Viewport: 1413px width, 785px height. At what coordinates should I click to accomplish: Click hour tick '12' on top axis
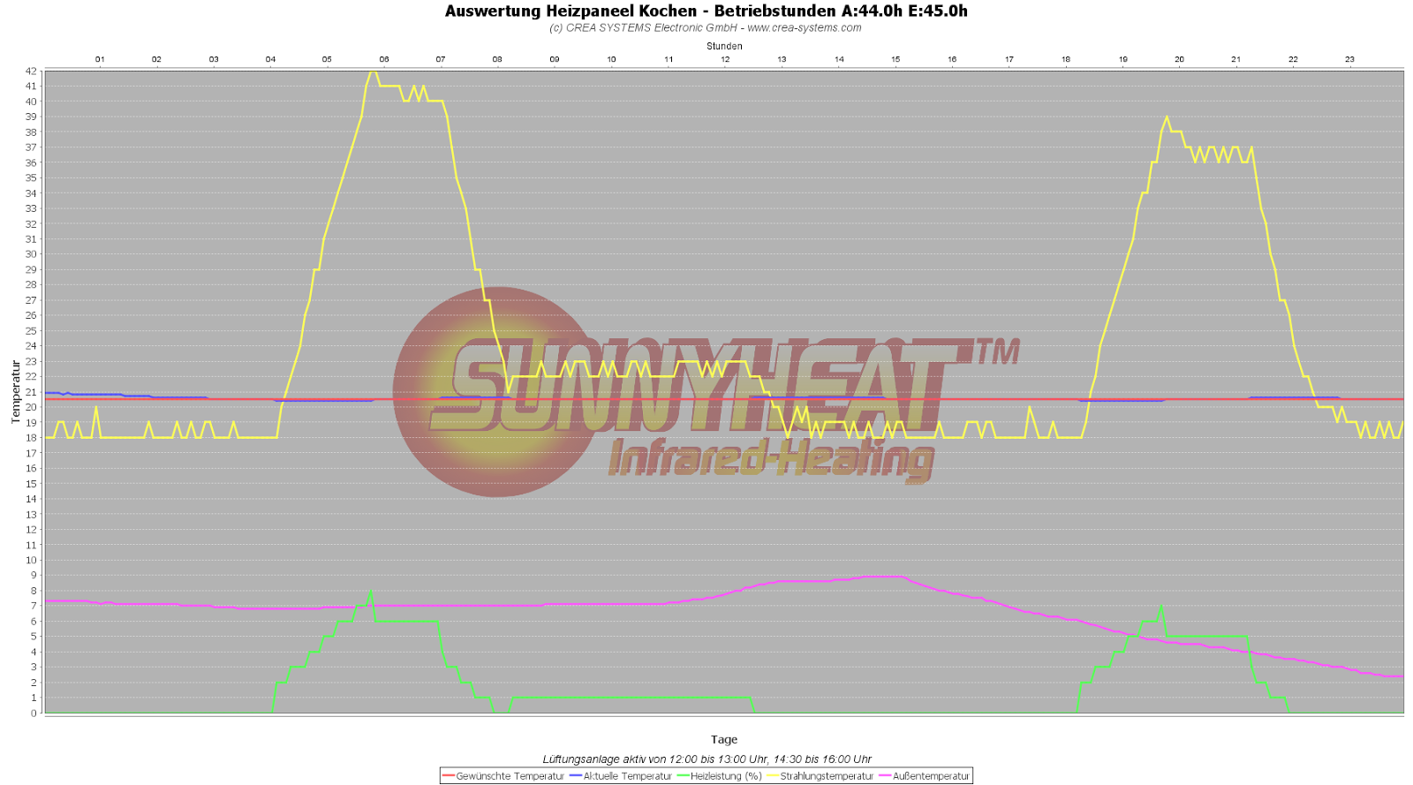point(725,59)
